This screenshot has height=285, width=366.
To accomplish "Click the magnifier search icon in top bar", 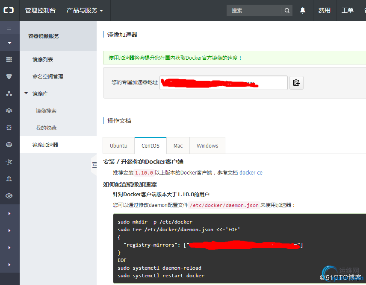I will click(287, 11).
